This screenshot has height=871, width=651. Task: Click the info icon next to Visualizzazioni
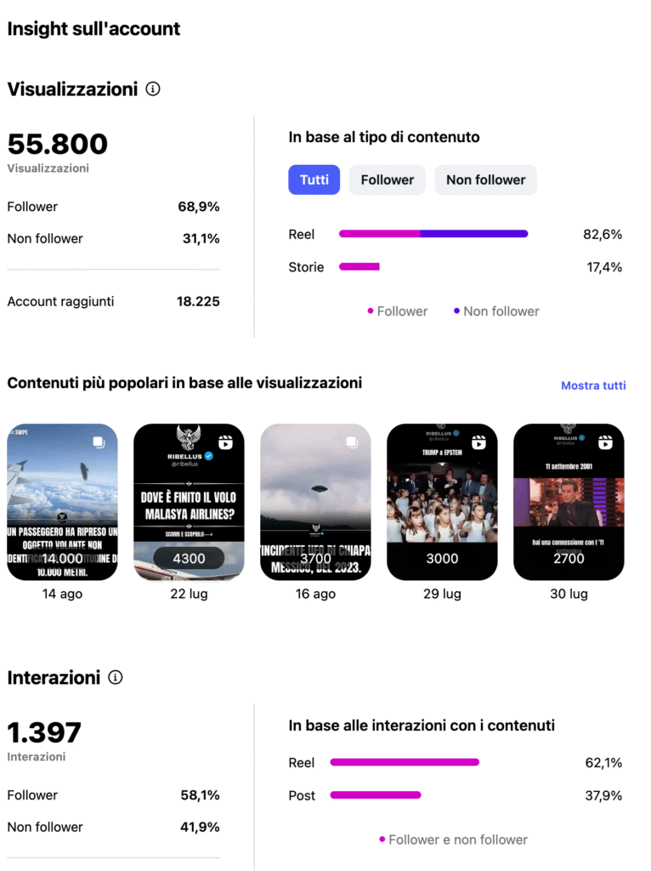click(153, 88)
